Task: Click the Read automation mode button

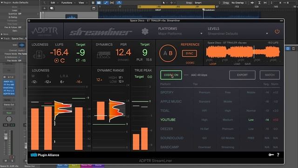Action: [x=9, y=113]
